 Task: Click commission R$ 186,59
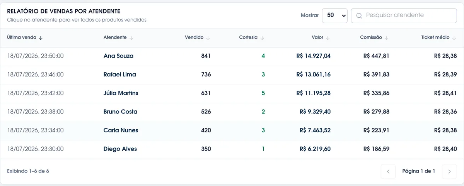click(376, 149)
